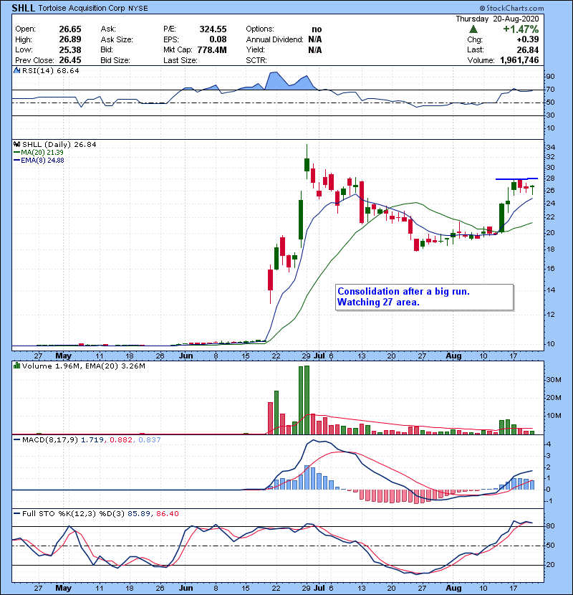Click the SHLL Daily candlestick icon
The image size is (573, 595).
click(17, 144)
